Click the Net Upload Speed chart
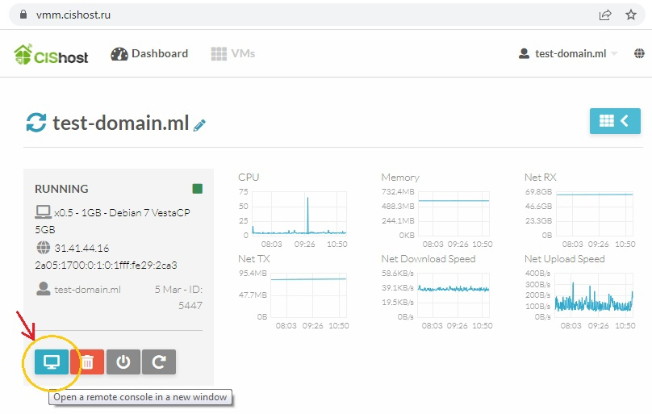The height and width of the screenshot is (414, 652). coord(594,295)
